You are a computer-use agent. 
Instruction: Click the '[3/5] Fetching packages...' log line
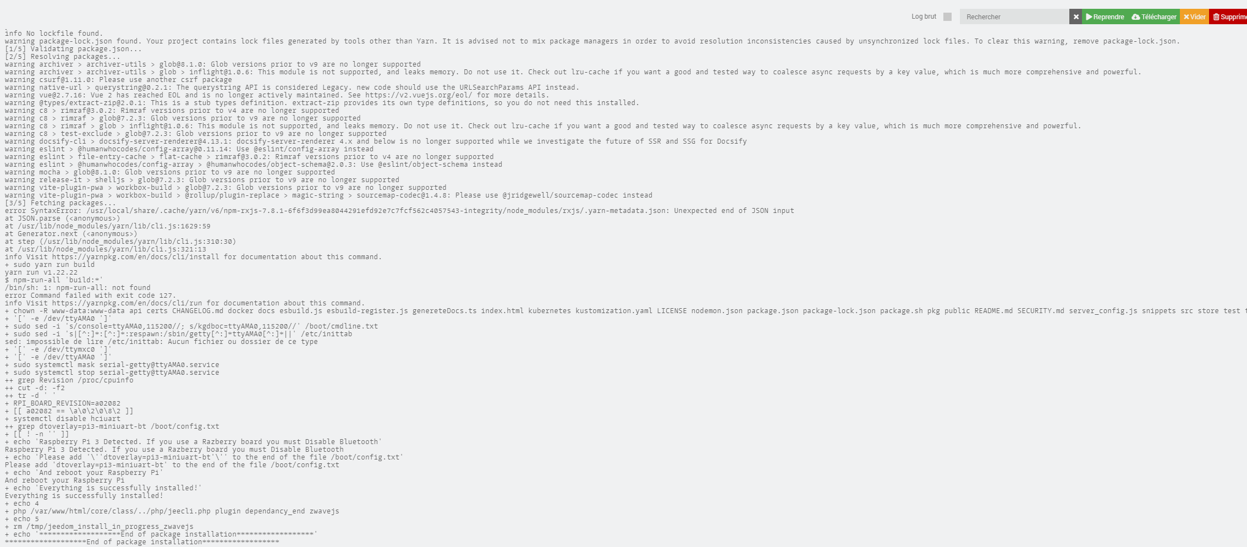pos(61,203)
